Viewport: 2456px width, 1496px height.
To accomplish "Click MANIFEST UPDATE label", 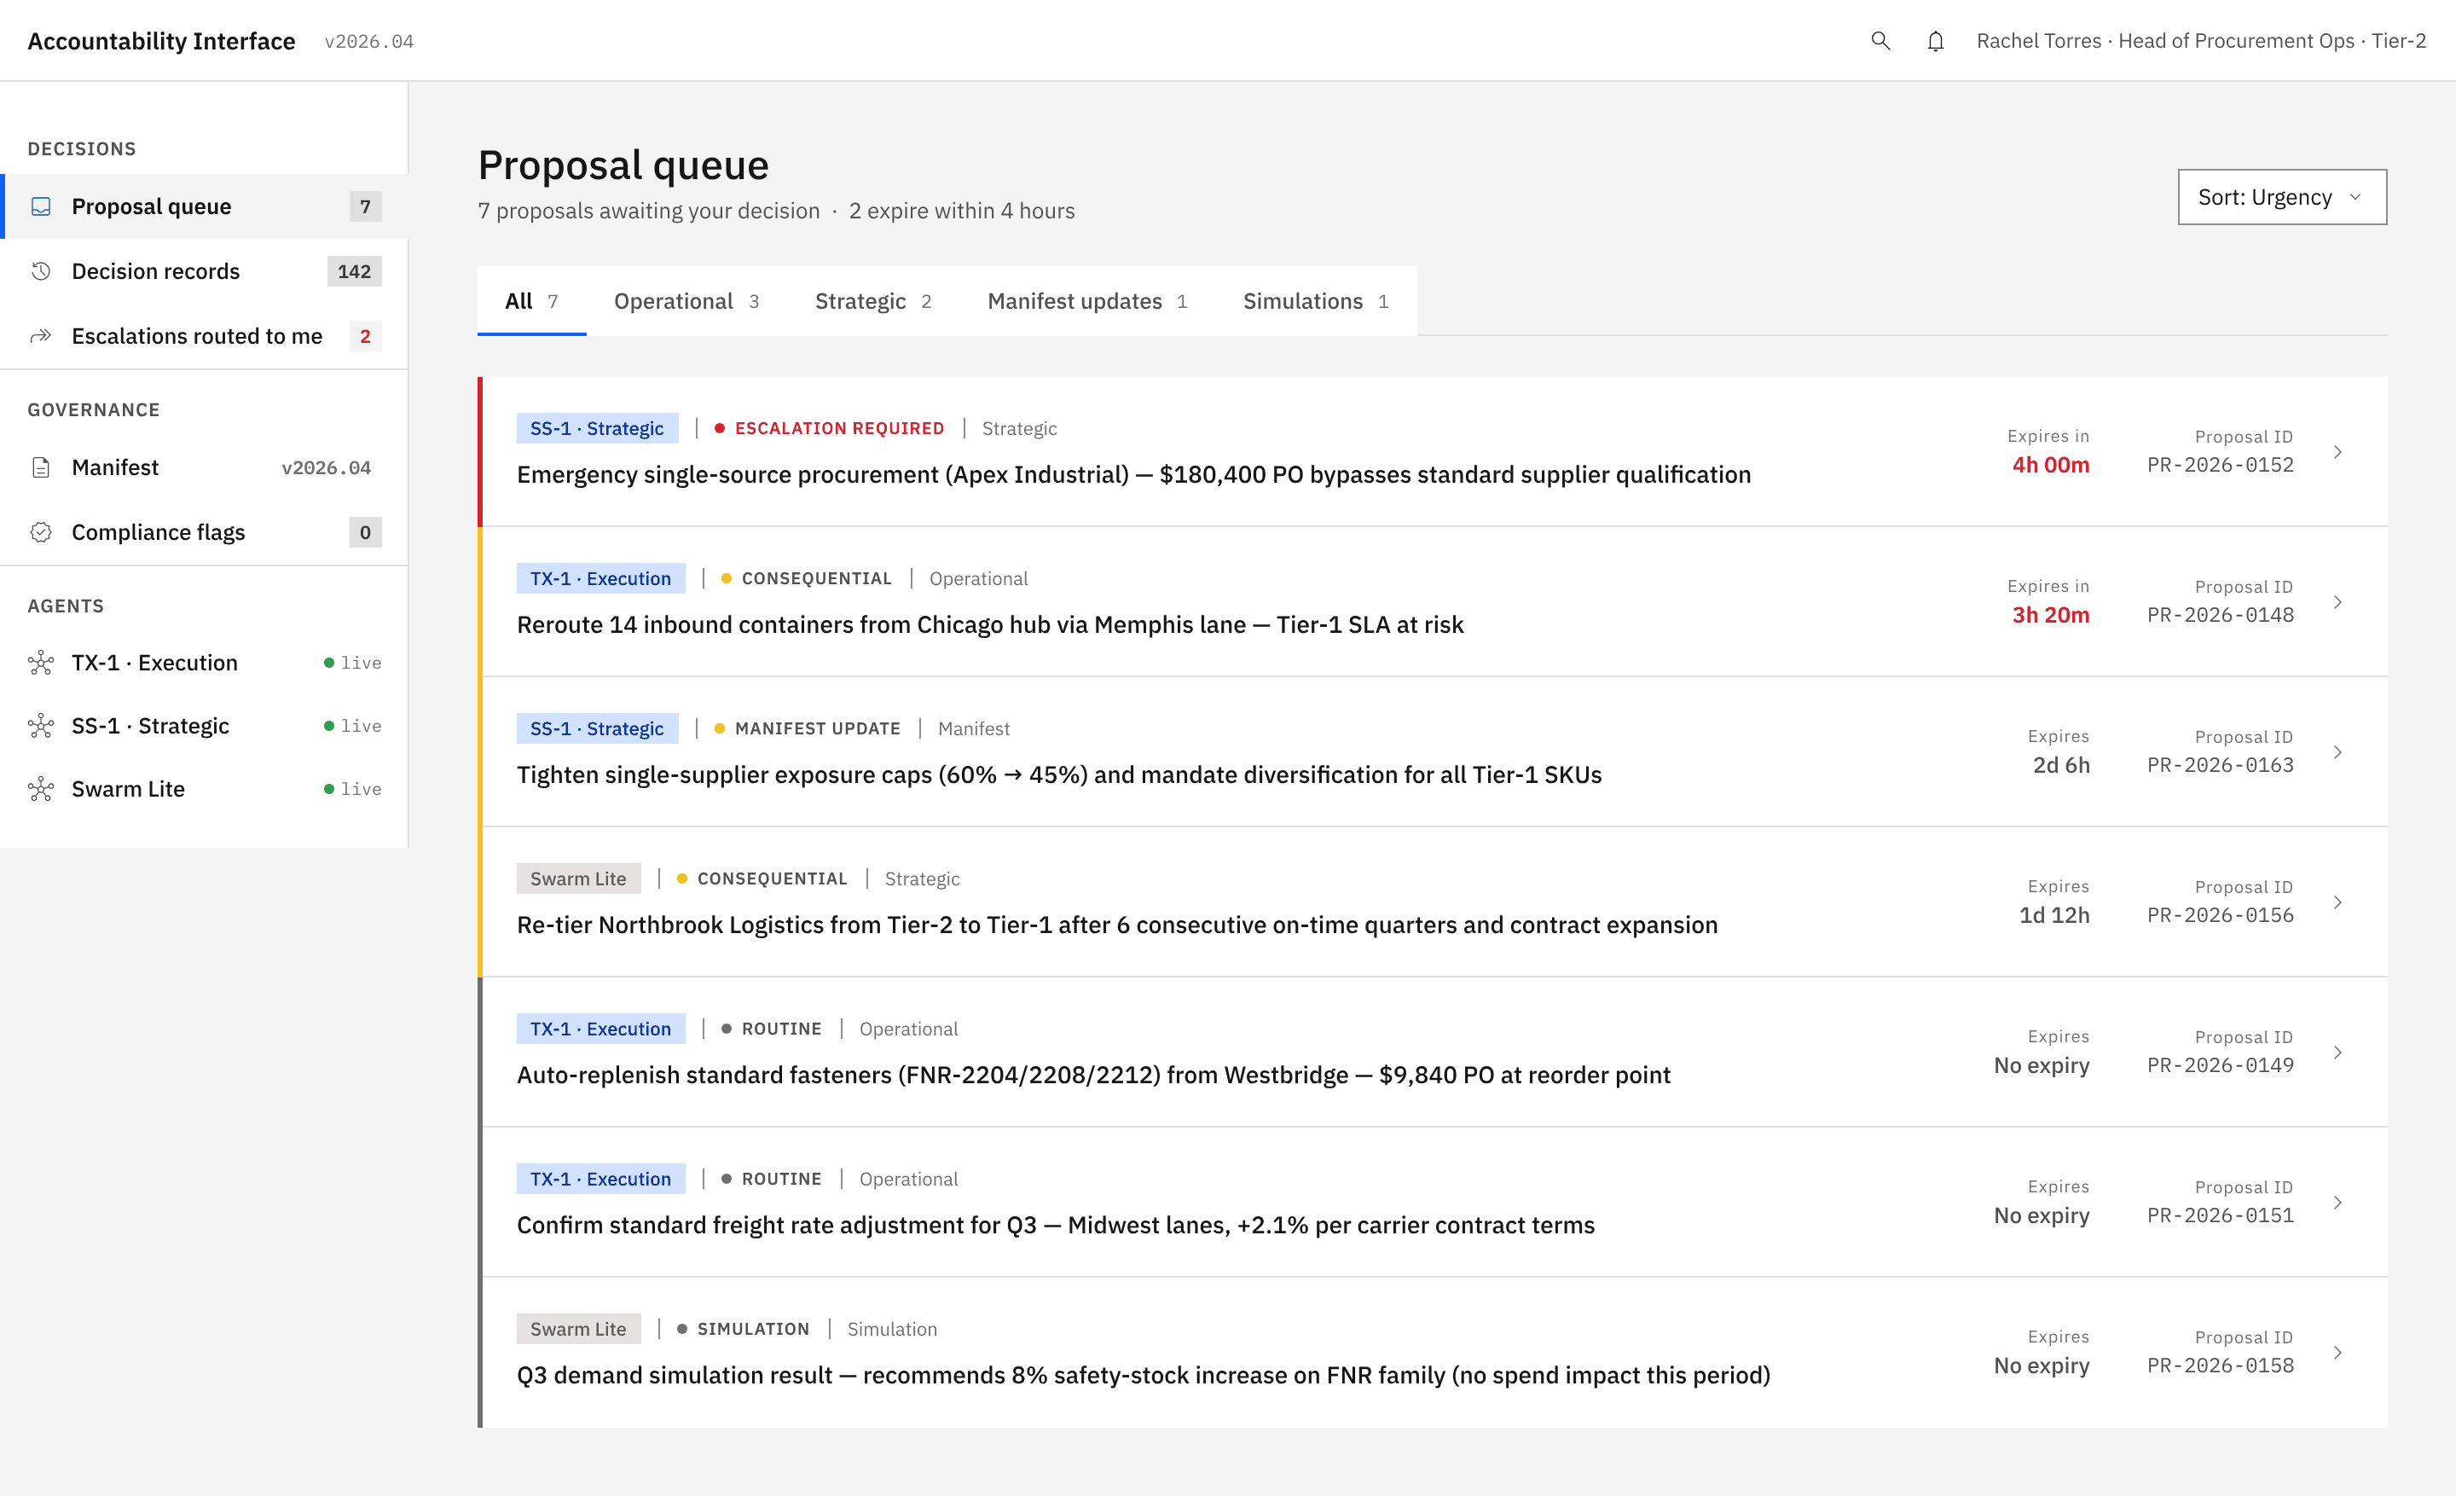I will coord(817,728).
